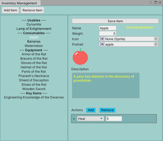
Task: Close the Inventory Management window
Action: click(160, 2)
